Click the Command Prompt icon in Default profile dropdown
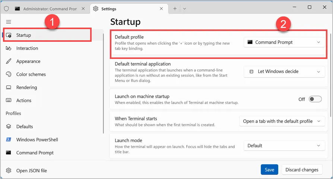The width and height of the screenshot is (333, 179). point(250,42)
